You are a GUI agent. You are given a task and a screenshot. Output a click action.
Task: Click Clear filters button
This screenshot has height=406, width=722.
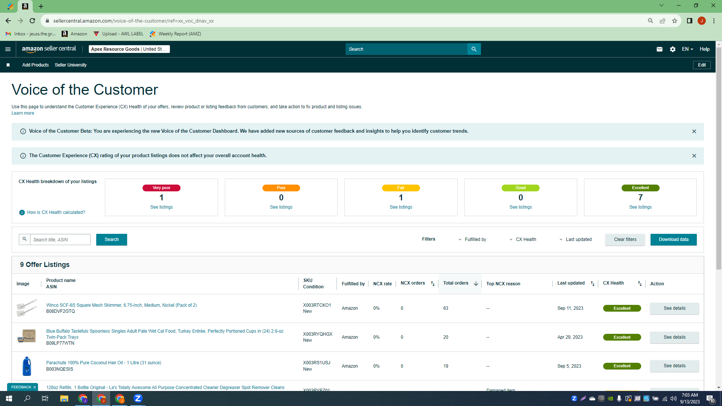[625, 240]
